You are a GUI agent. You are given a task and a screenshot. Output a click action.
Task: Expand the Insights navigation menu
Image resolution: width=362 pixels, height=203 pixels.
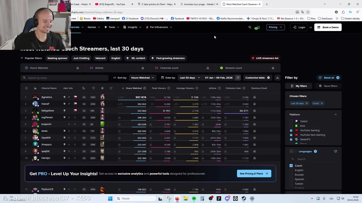click(132, 27)
